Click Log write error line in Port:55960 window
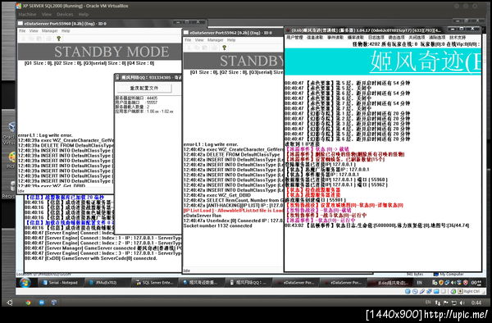Screen dimensions: 492x323 point(45,135)
